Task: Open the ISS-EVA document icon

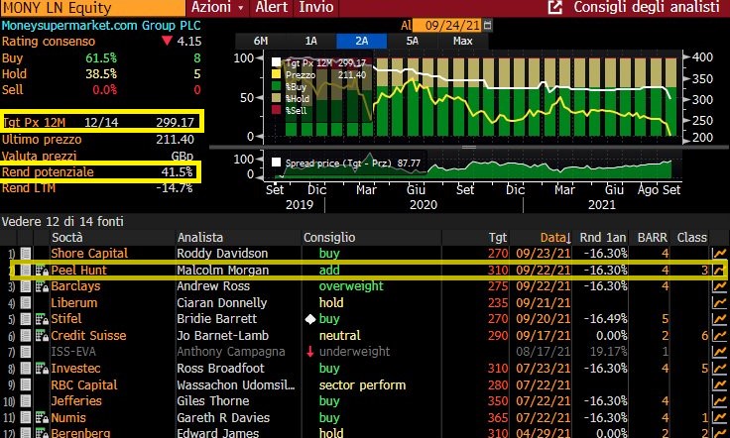Action: pos(26,352)
